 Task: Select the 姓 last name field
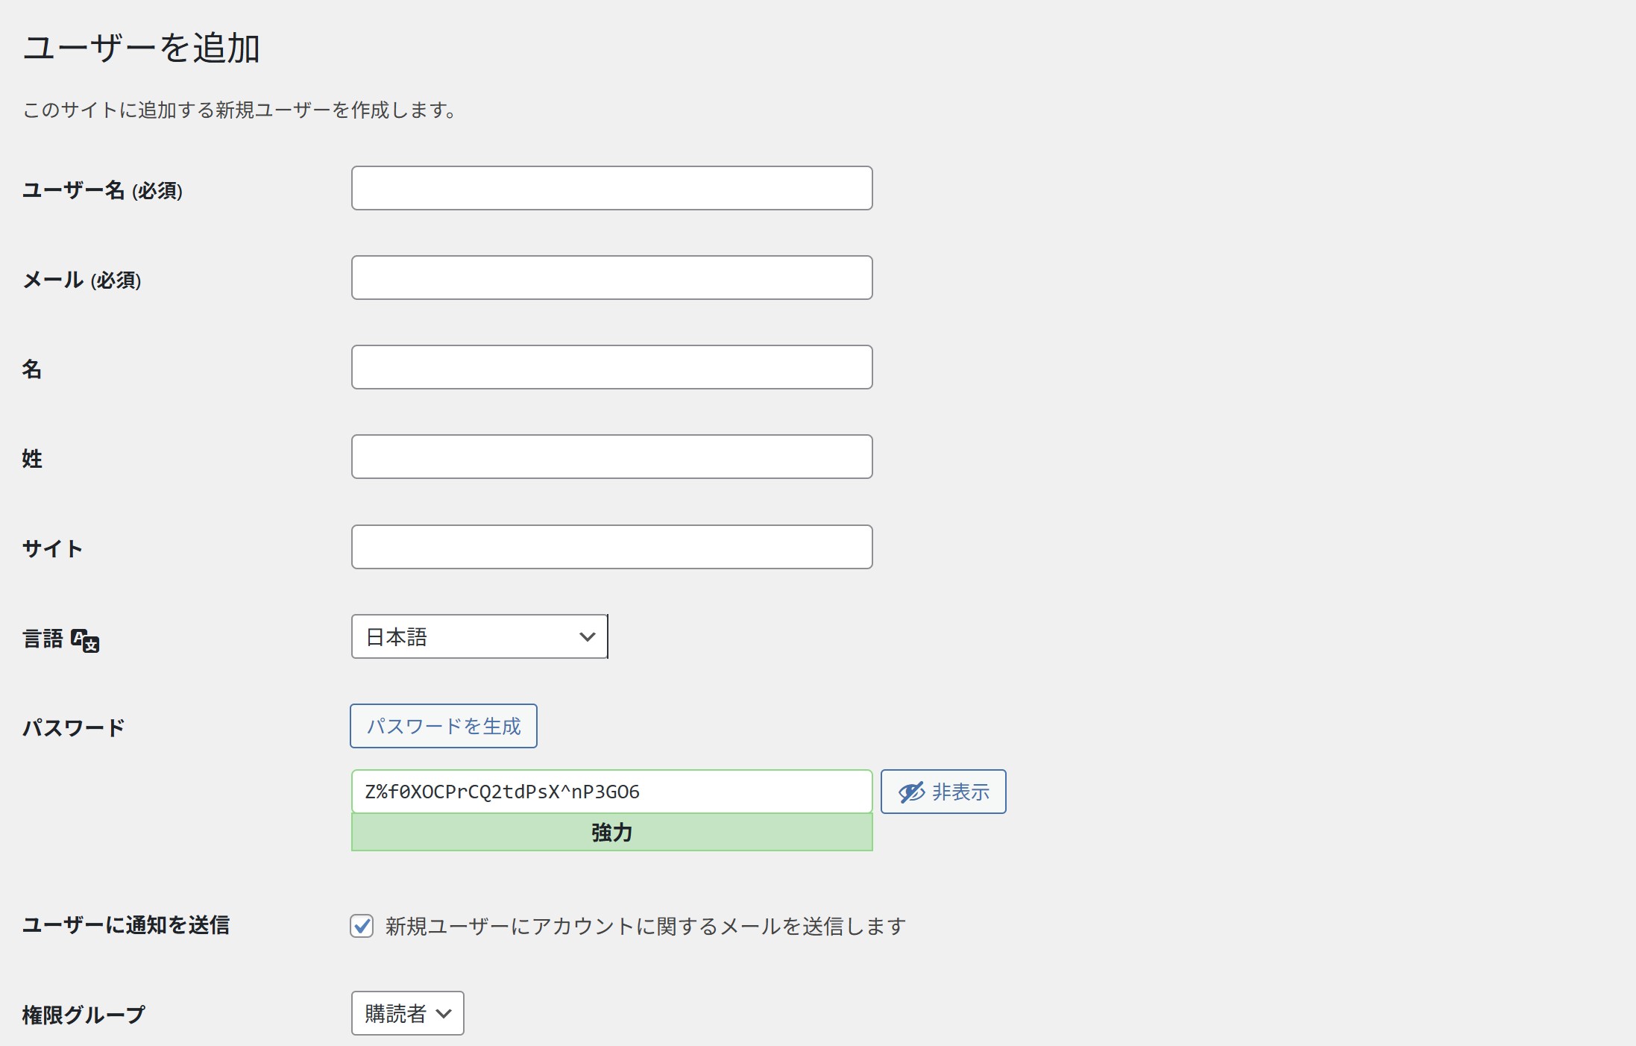611,457
